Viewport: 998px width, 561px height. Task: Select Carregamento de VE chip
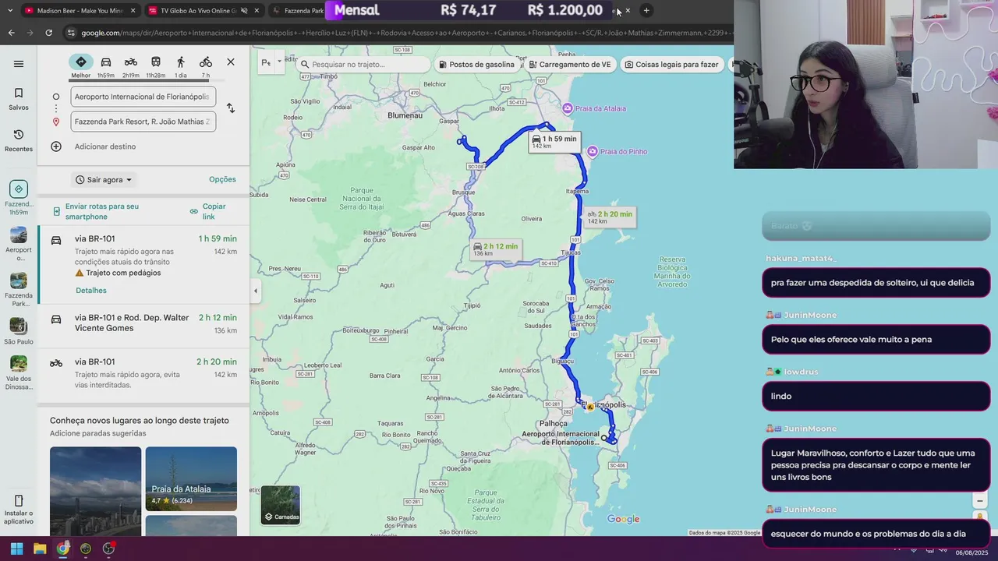click(x=570, y=65)
